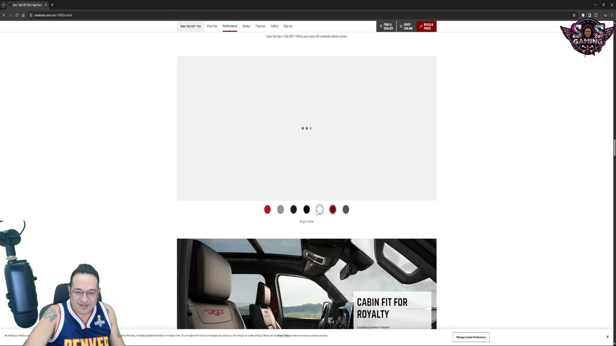616x346 pixels.
Task: Go to the Gallery section
Action: pos(274,26)
